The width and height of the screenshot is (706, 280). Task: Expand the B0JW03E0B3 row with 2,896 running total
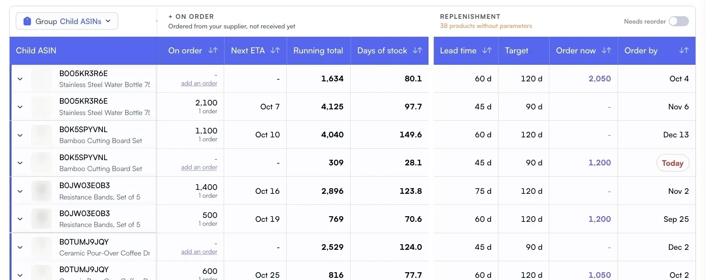coord(20,191)
